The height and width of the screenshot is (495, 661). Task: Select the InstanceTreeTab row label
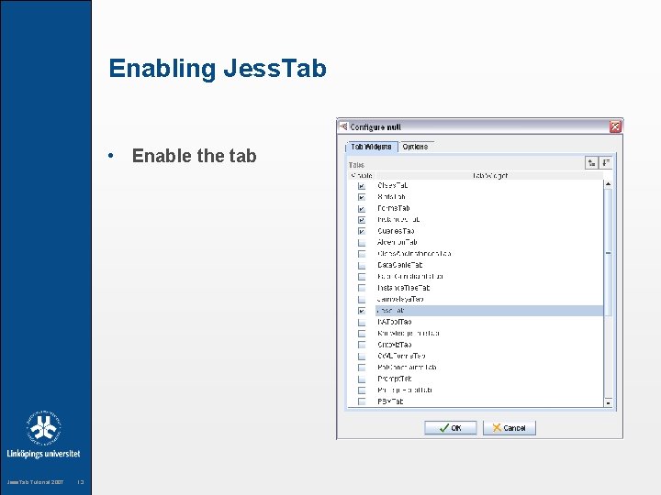403,288
